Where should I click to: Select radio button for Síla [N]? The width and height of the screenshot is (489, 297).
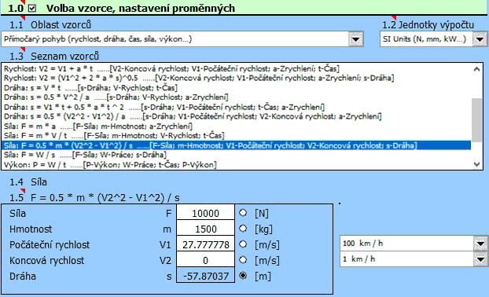[x=243, y=213]
